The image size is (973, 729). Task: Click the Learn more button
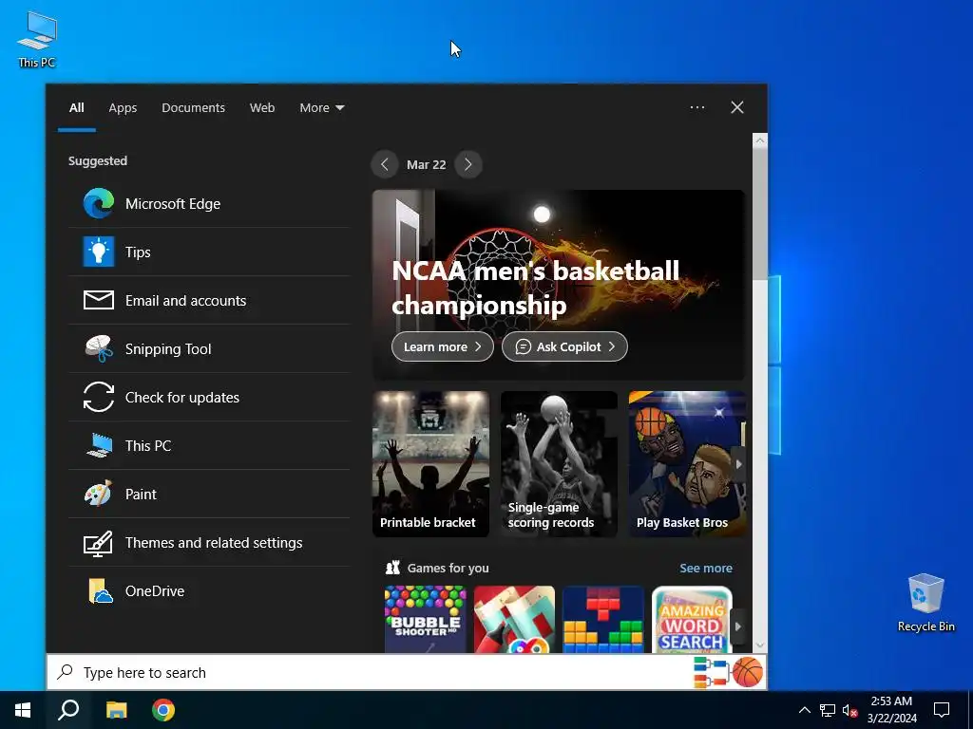pyautogui.click(x=443, y=347)
